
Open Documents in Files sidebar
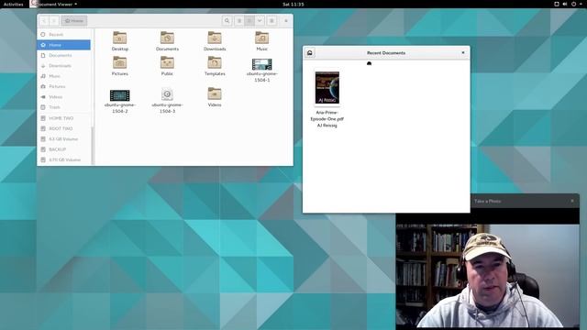63,55
